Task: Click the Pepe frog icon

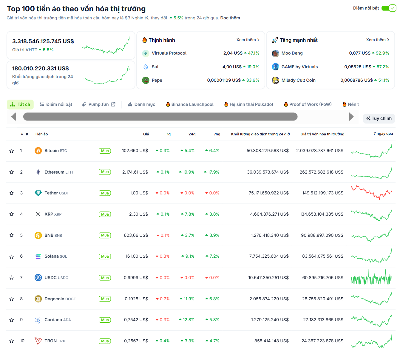Action: click(146, 80)
